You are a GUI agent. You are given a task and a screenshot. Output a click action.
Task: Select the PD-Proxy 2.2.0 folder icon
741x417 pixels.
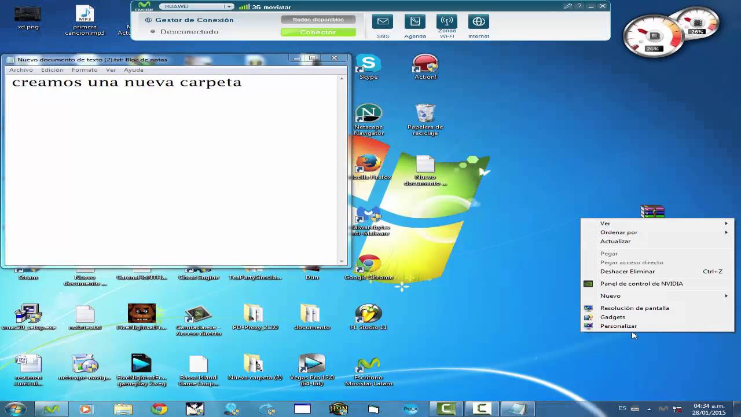tap(255, 317)
